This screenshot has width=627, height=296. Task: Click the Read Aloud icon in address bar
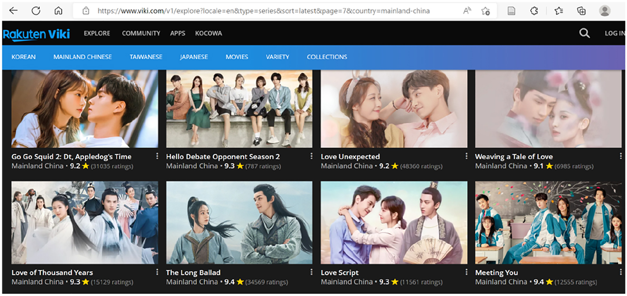[468, 10]
